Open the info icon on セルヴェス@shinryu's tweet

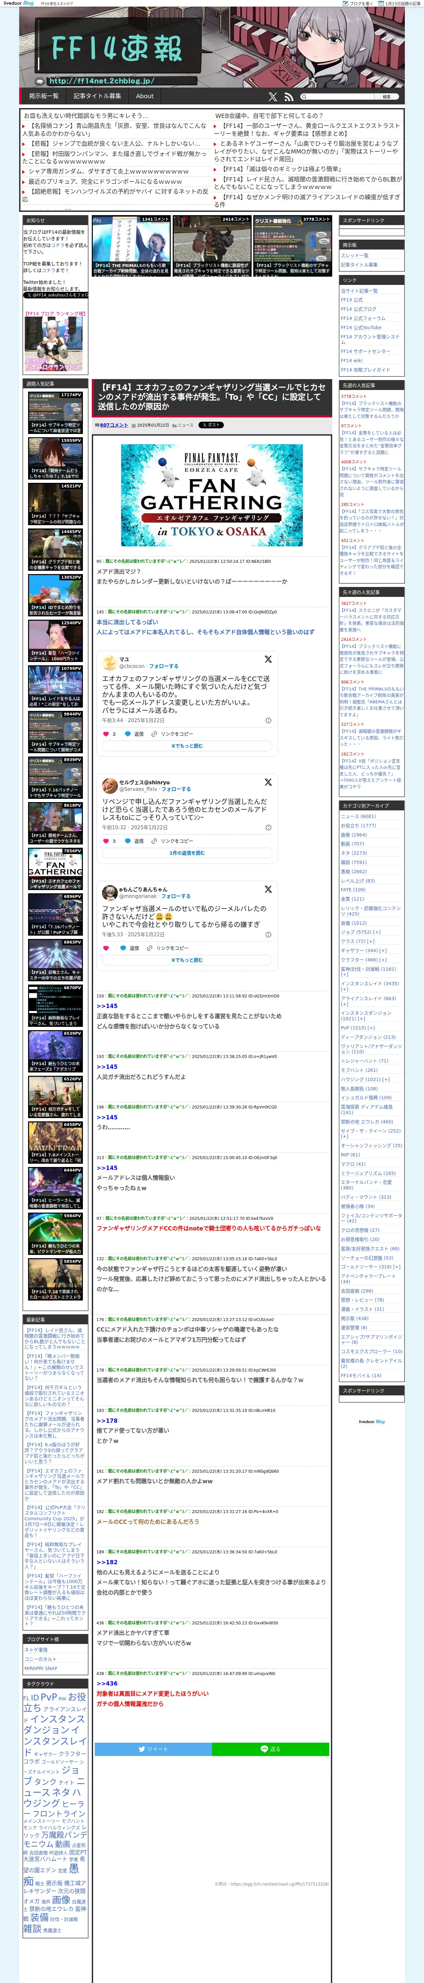coord(268,828)
